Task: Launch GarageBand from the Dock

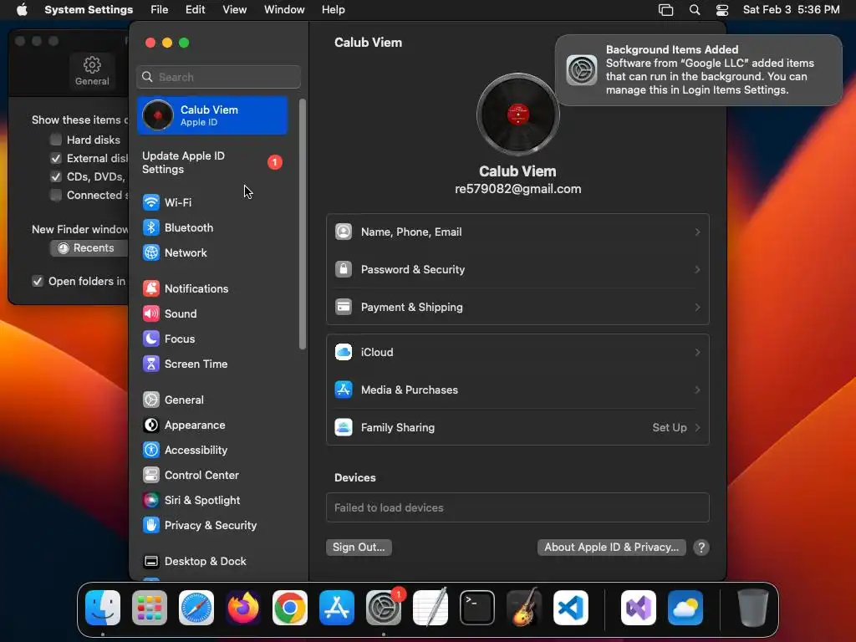Action: click(x=524, y=608)
